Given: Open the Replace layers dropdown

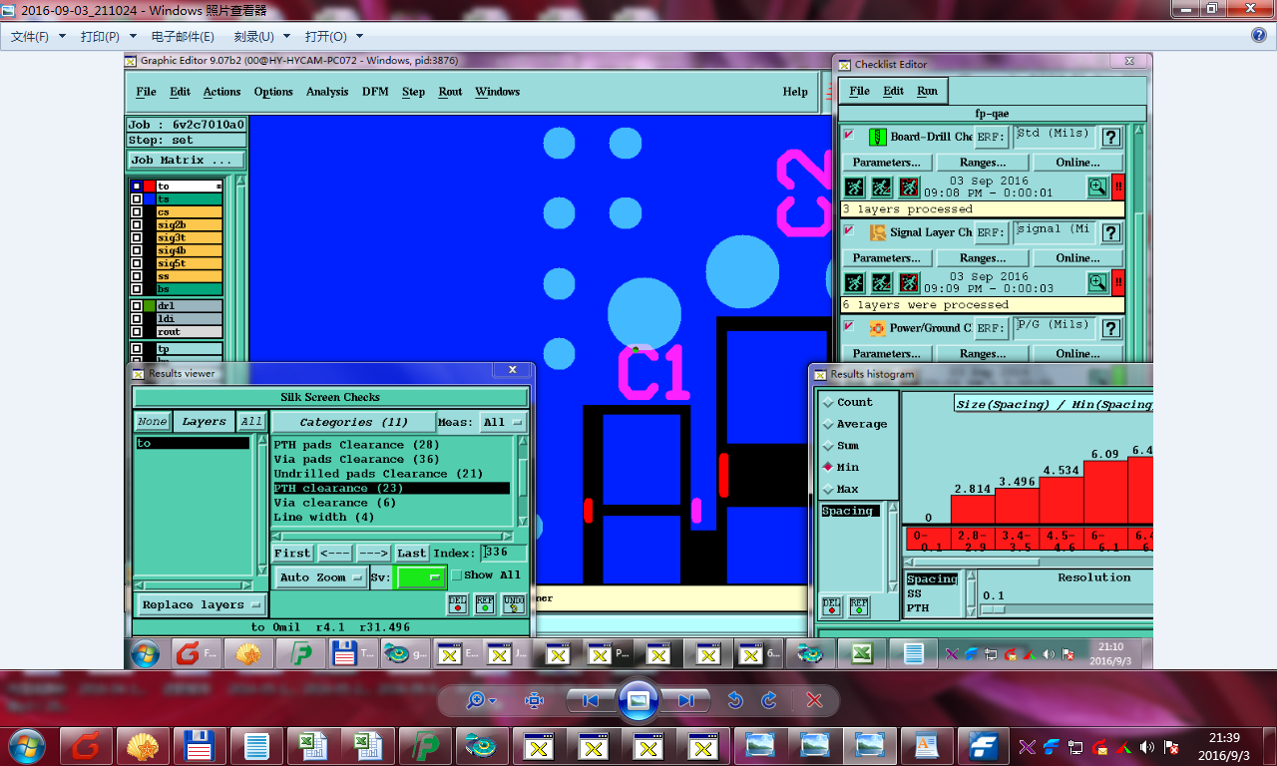Looking at the screenshot, I should coord(201,604).
